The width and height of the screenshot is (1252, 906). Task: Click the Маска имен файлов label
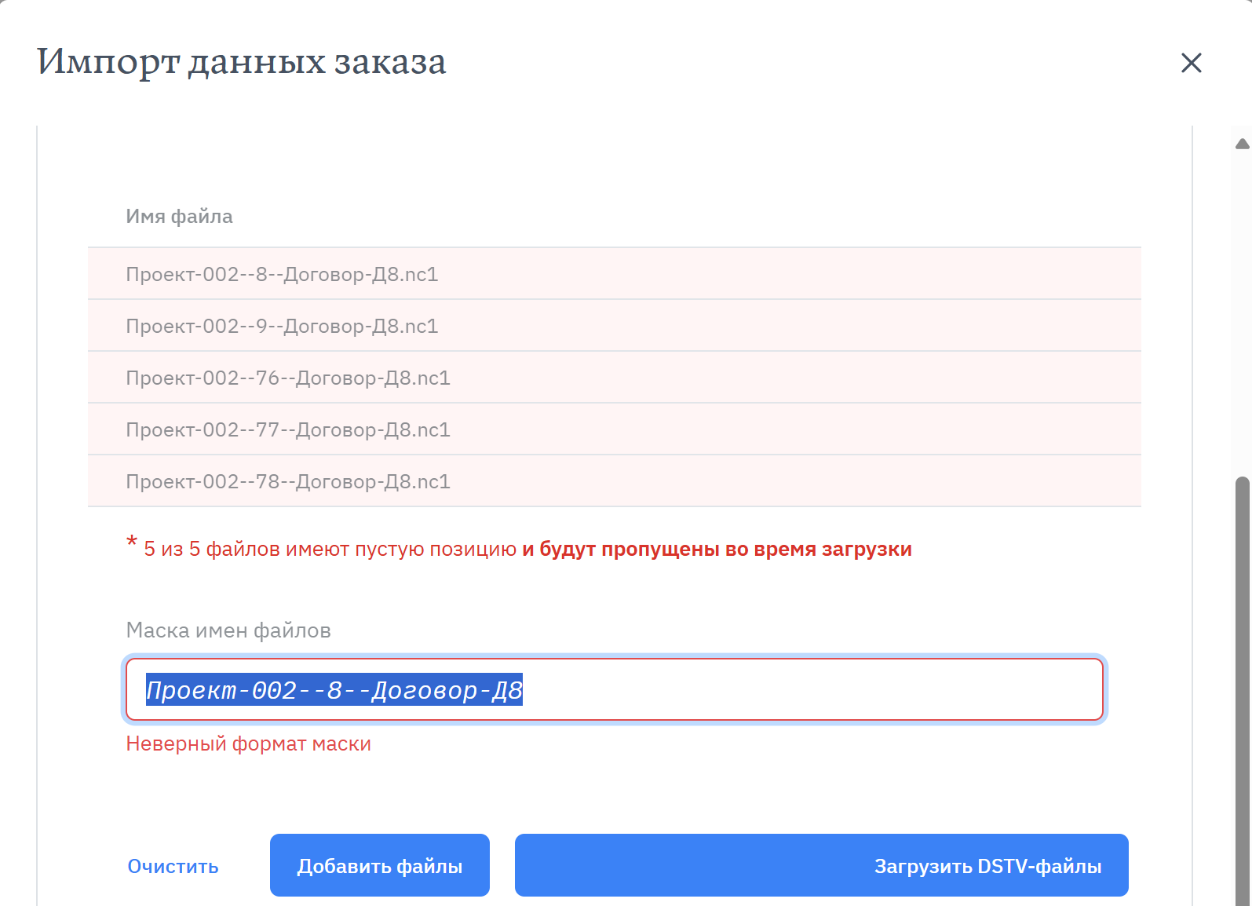(228, 630)
